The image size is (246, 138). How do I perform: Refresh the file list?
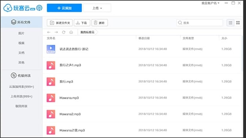[64, 32]
